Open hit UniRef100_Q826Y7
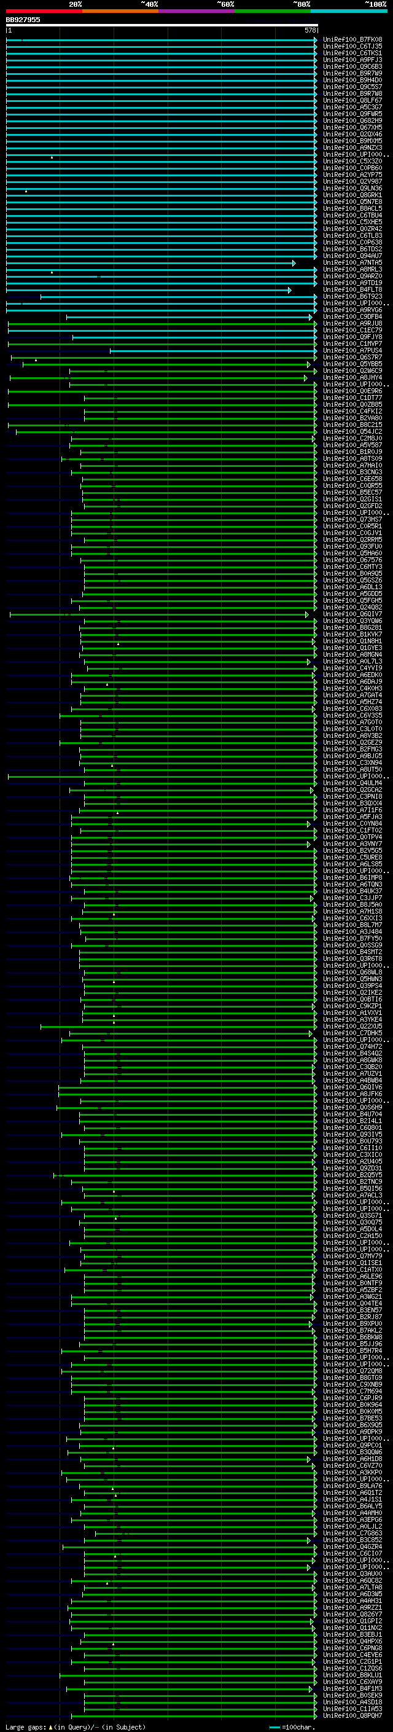The height and width of the screenshot is (1732, 393). coord(352,1614)
